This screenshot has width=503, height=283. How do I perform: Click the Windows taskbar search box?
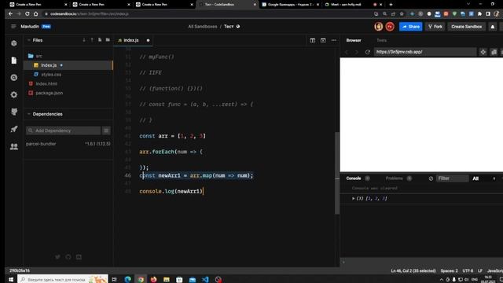pos(63,280)
